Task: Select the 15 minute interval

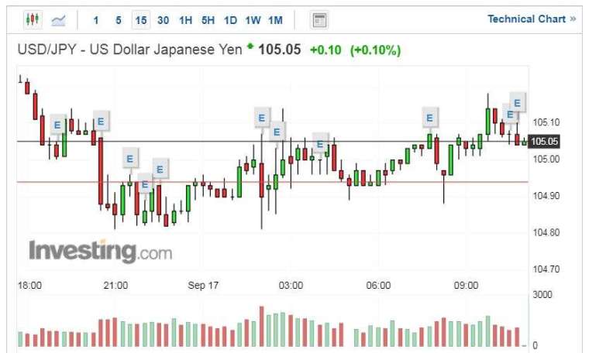Action: [x=141, y=20]
